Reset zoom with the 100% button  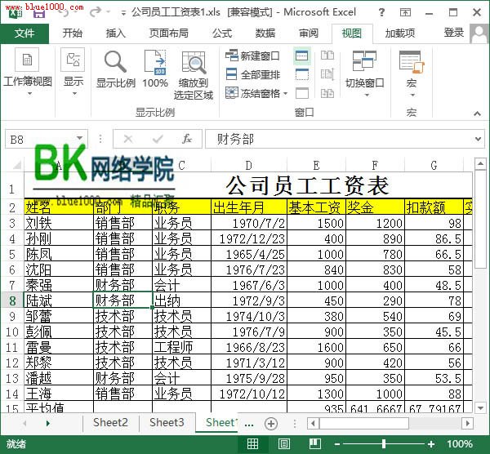(155, 69)
